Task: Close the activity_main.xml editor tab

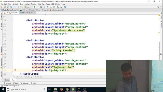Action: point(18,13)
